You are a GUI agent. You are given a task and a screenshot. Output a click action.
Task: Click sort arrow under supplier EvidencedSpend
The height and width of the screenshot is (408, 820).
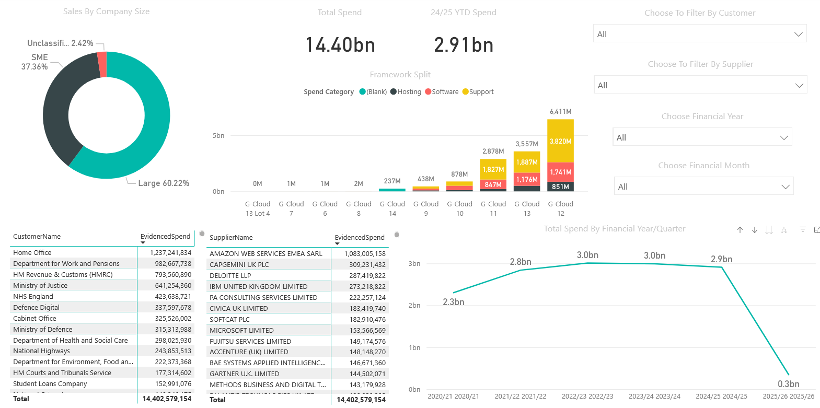tap(337, 244)
